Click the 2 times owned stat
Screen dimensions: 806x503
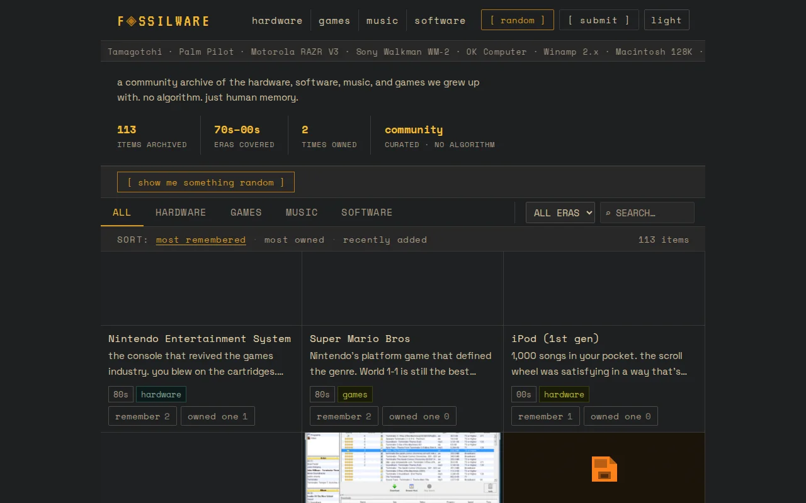coord(329,136)
